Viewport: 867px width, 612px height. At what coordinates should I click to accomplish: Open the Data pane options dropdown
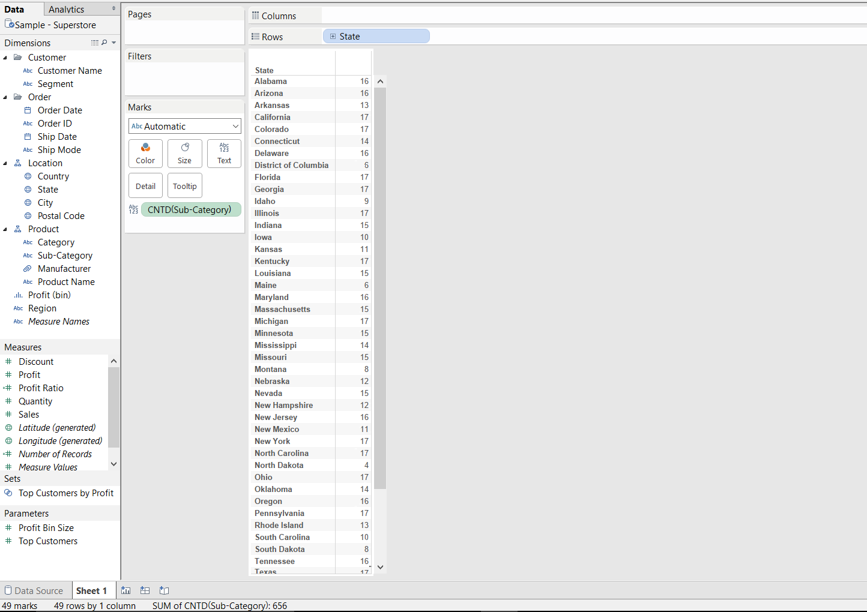click(114, 9)
